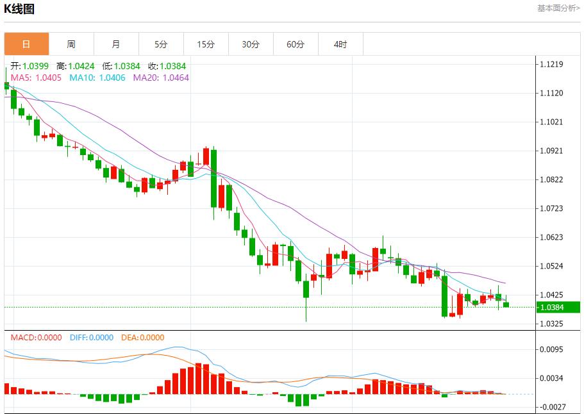The height and width of the screenshot is (414, 584).
Task: Click the DIFF value label
Action: pyautogui.click(x=91, y=338)
